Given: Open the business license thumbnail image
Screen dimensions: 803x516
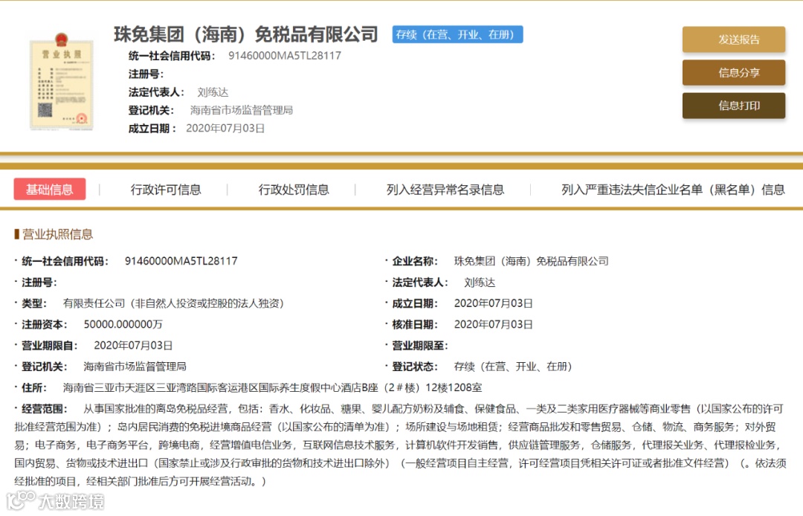Looking at the screenshot, I should (62, 81).
